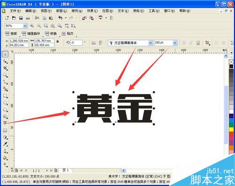Go to next page arrow button
235x186 pixels.
(x=47, y=170)
